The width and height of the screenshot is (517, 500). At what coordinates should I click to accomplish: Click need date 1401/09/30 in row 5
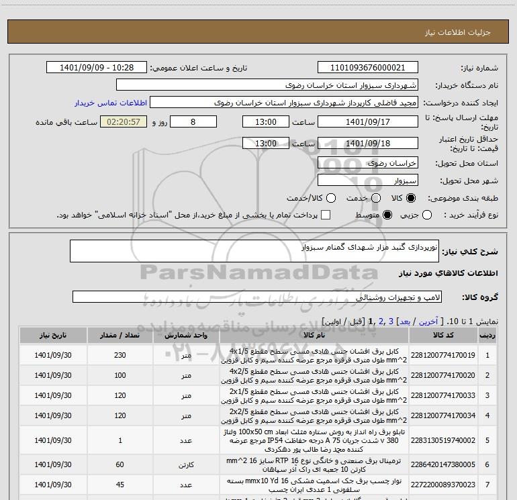coord(53,440)
